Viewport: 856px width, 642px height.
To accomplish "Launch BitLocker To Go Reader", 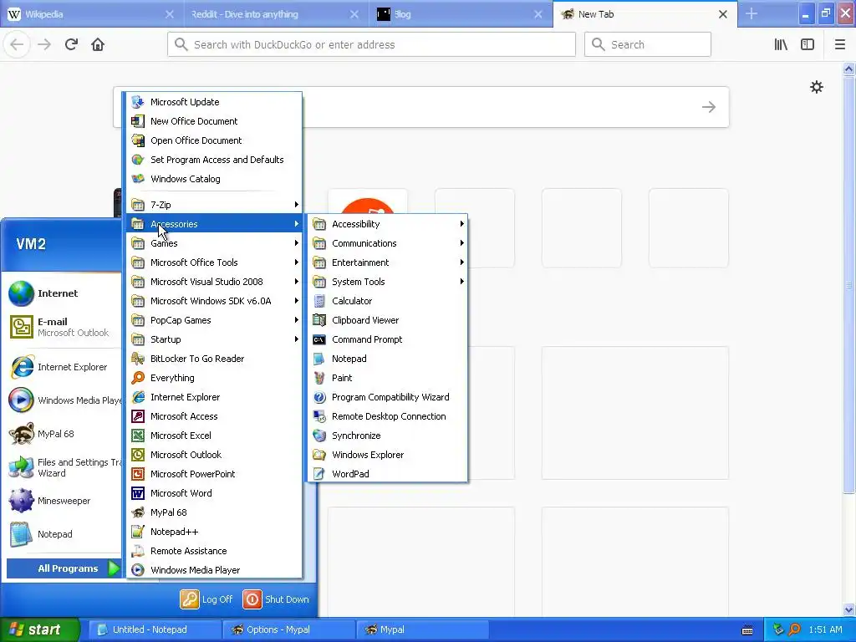I will [x=214, y=359].
